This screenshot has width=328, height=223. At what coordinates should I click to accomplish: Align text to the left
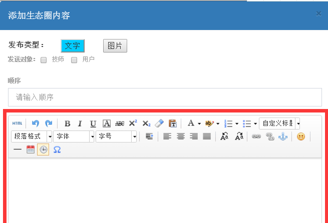point(167,136)
